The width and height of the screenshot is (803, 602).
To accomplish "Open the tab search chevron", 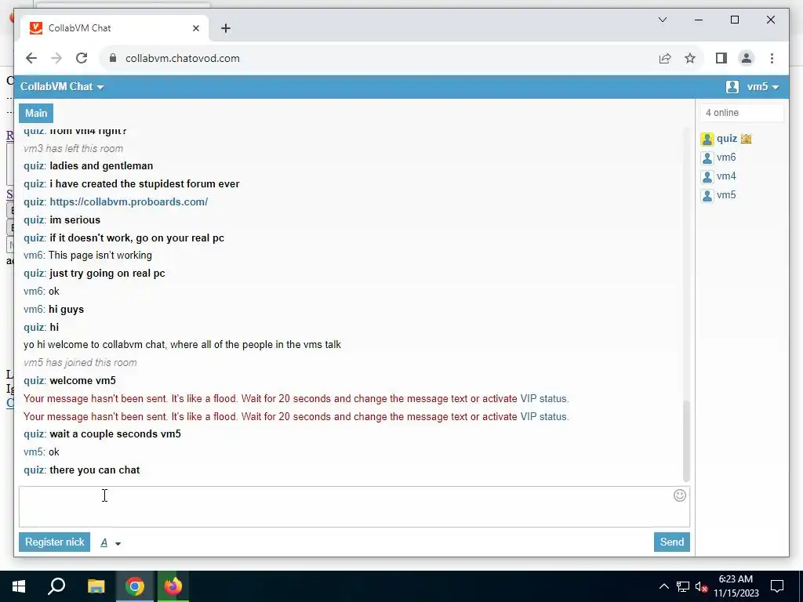I will [x=662, y=20].
